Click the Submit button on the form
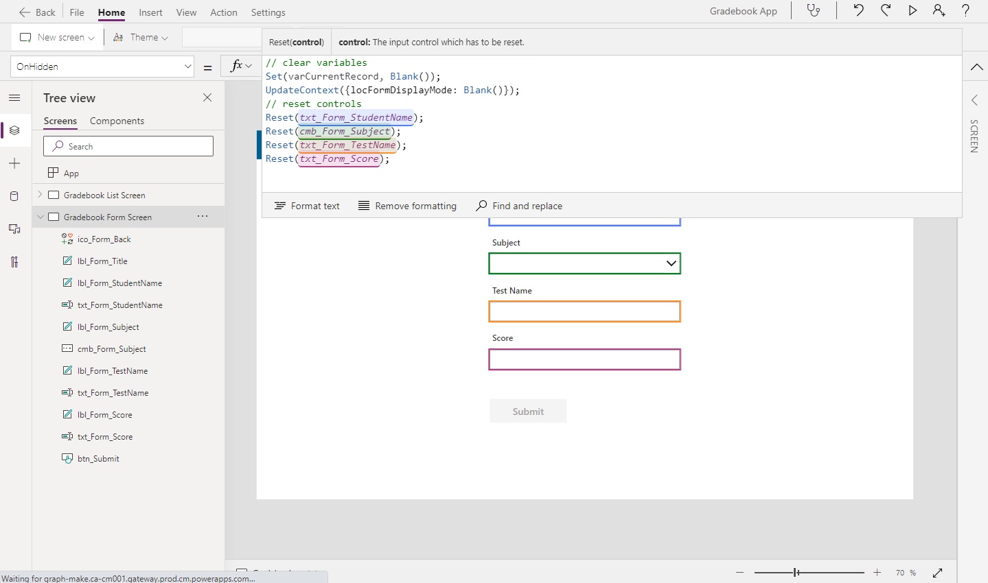The height and width of the screenshot is (583, 988). pos(528,411)
